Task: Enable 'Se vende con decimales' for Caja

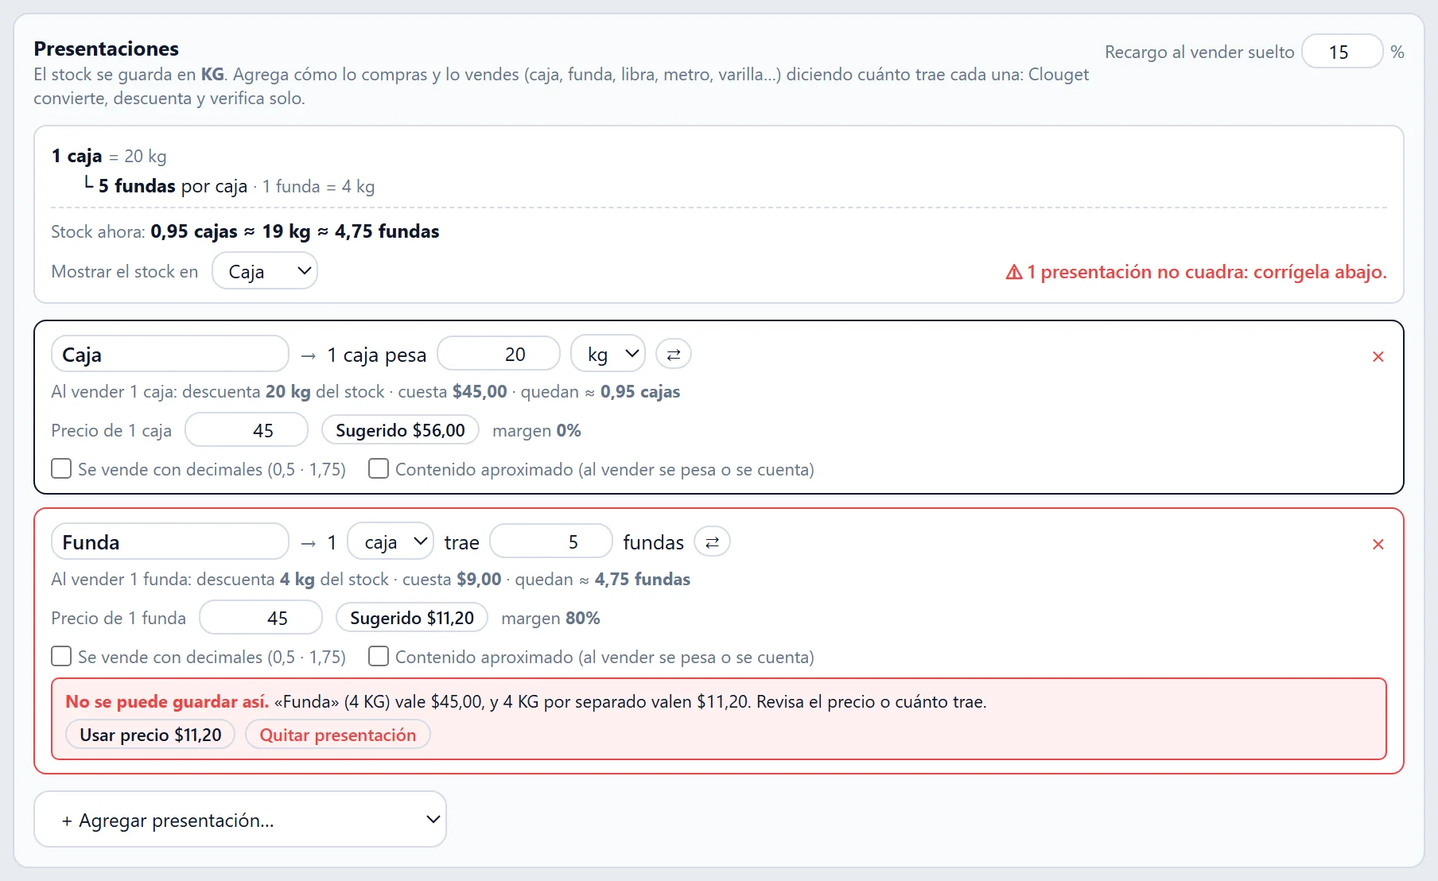Action: (61, 468)
